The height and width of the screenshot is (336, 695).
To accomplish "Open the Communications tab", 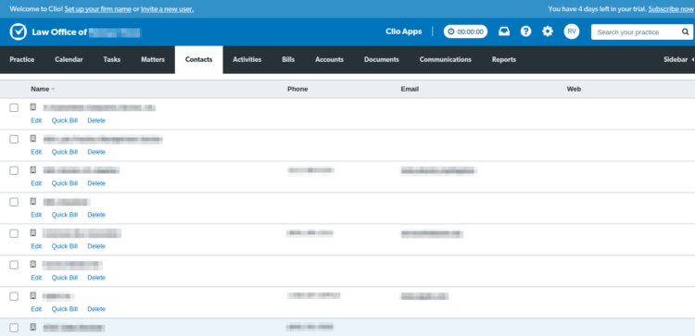I will tap(446, 59).
